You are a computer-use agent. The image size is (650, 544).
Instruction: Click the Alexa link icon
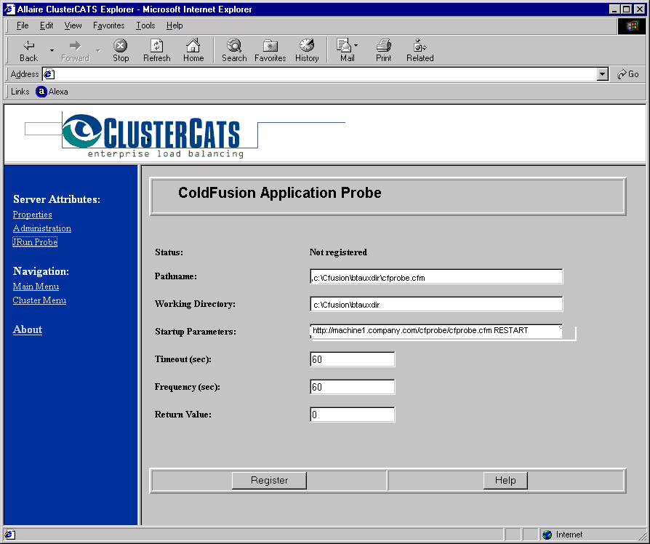pos(41,92)
